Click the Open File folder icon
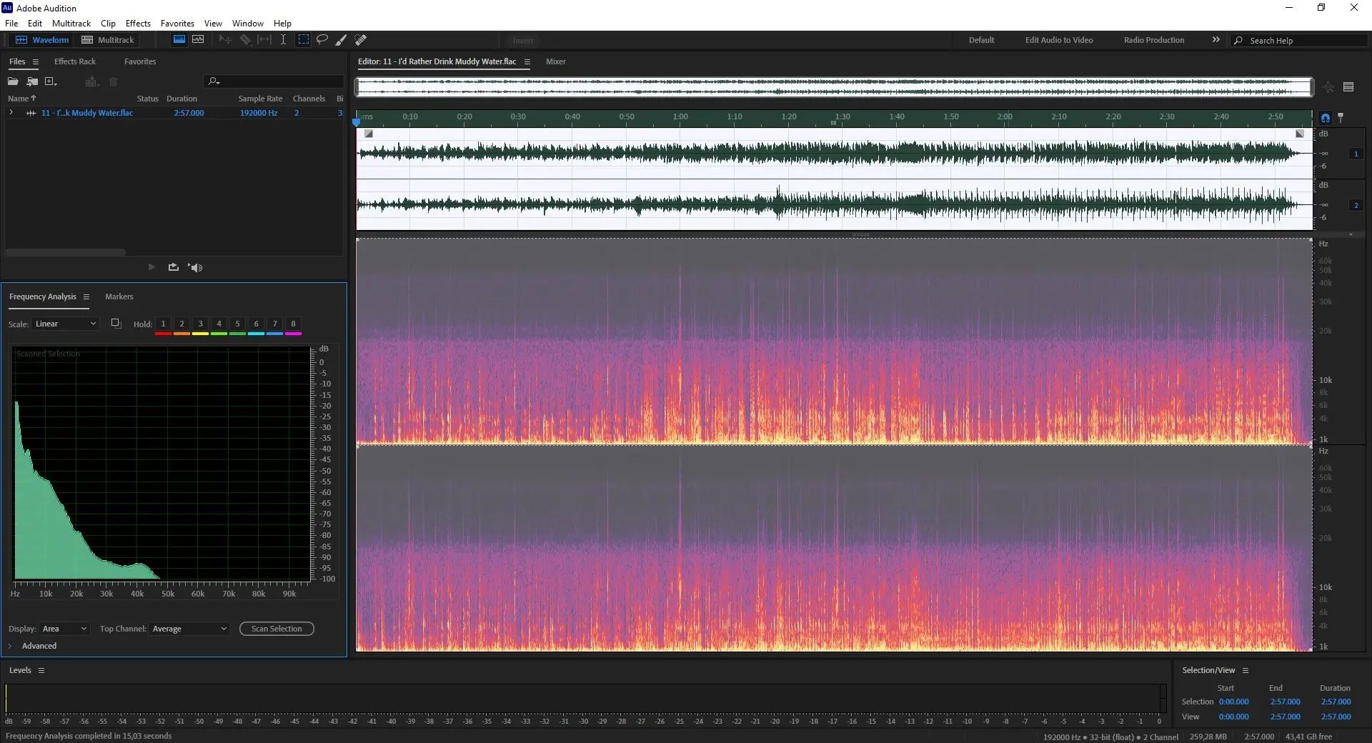1372x743 pixels. point(13,81)
